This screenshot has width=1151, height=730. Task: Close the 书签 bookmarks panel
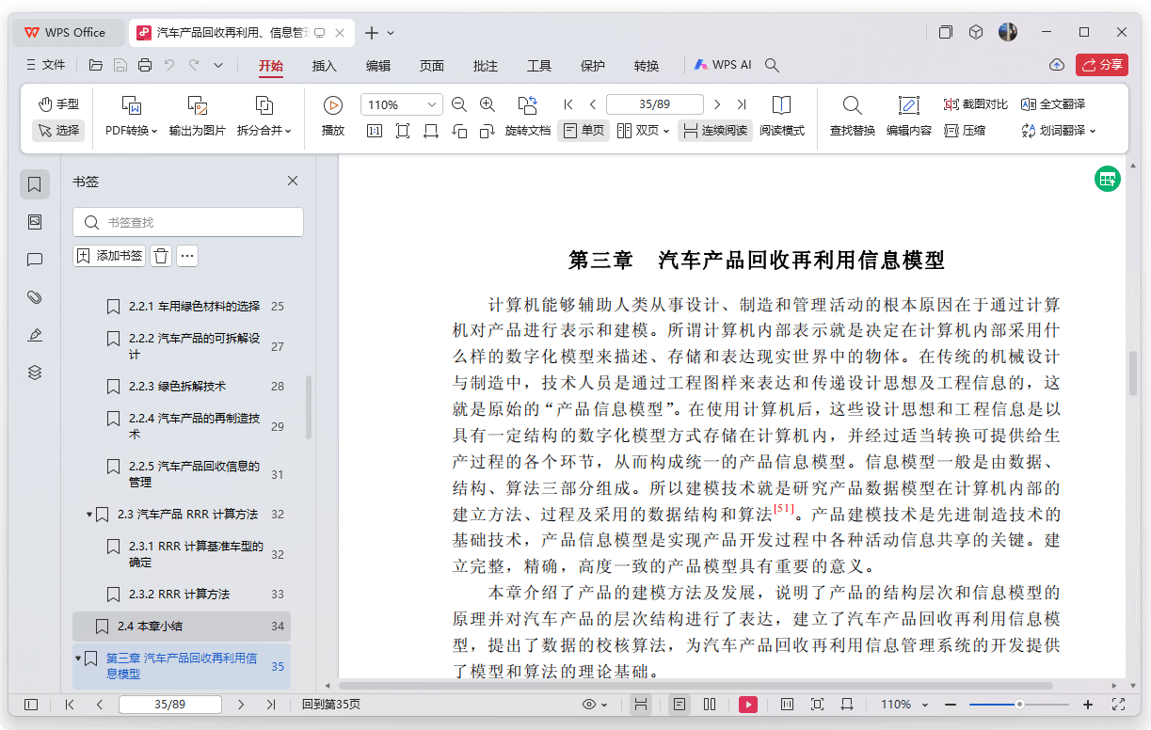pyautogui.click(x=293, y=181)
